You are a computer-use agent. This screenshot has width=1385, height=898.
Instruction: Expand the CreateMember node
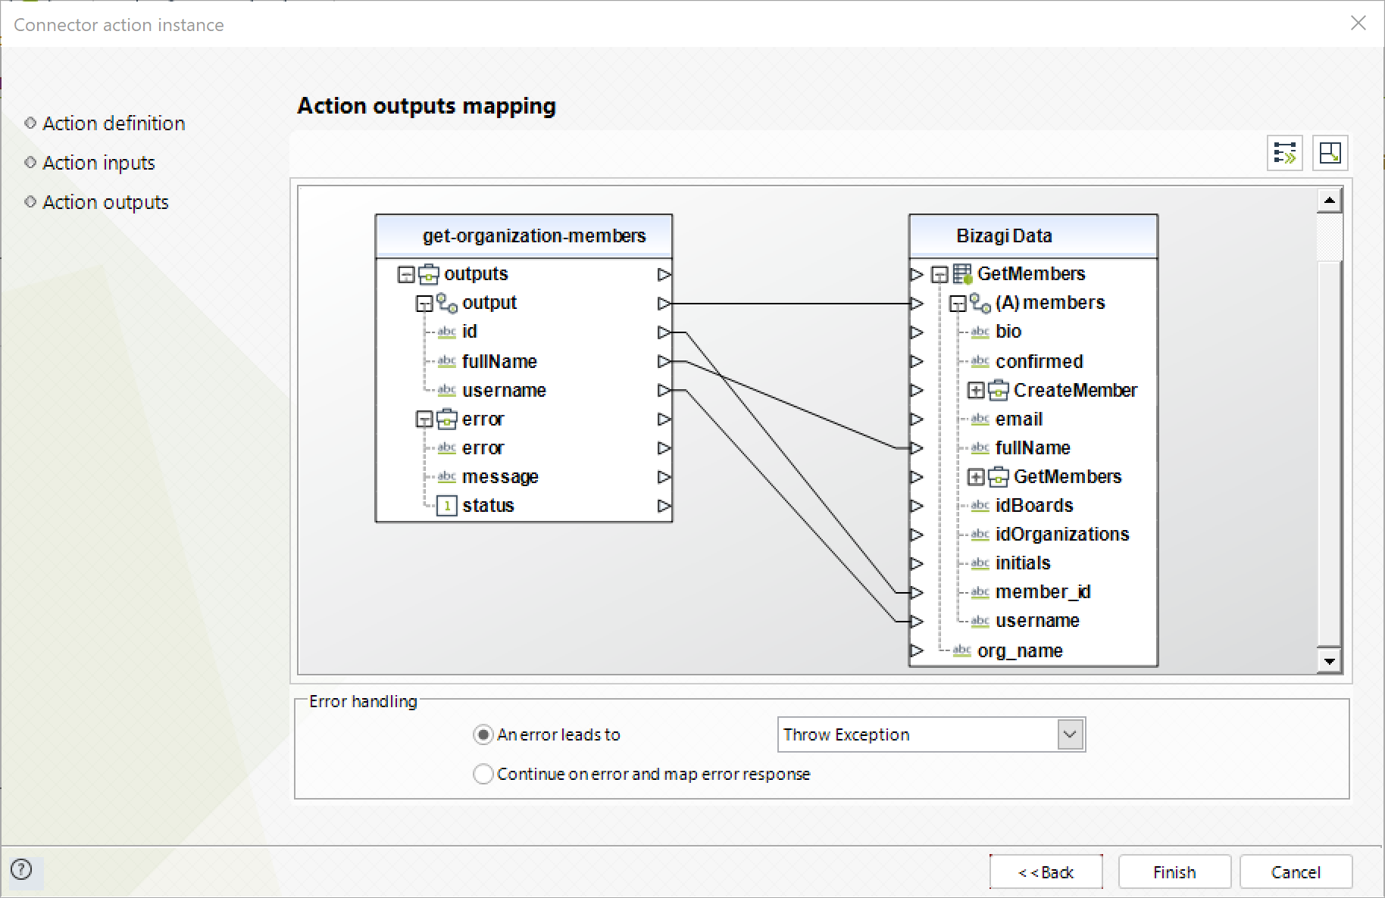tap(976, 391)
